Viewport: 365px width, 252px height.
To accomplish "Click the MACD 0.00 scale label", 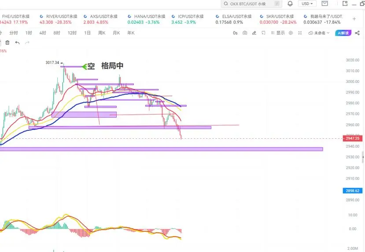I will point(352,229).
